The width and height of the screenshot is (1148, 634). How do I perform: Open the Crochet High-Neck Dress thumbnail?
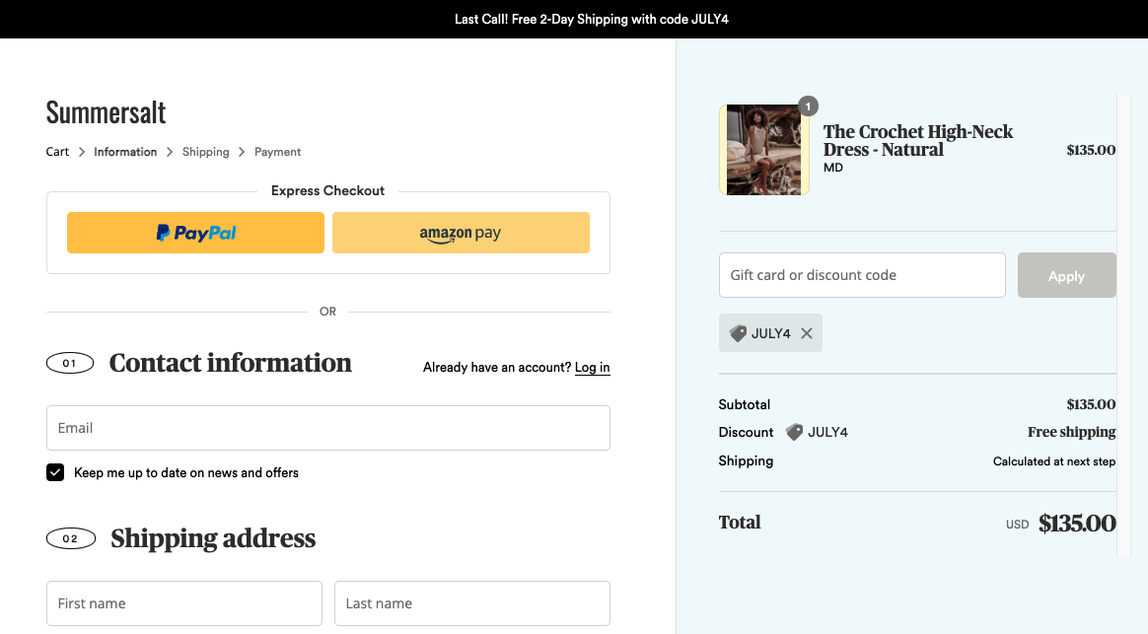(x=765, y=149)
